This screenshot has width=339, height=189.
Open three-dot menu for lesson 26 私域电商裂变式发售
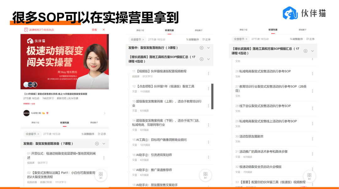(x=312, y=74)
